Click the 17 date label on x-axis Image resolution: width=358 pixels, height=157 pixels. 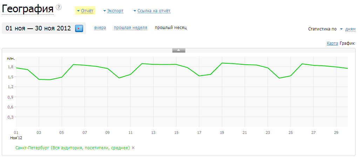pos(199,133)
